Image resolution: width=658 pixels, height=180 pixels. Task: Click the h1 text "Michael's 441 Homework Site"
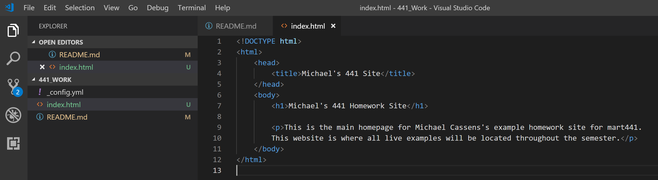(347, 106)
